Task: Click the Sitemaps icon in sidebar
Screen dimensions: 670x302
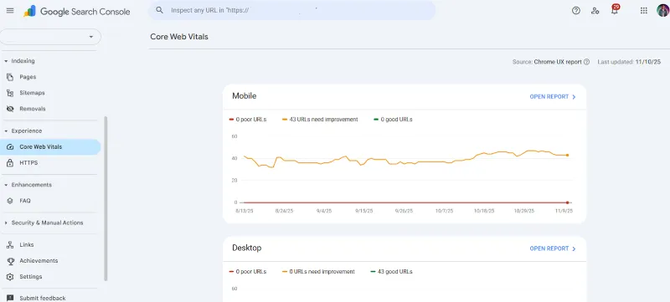Action: tap(10, 93)
